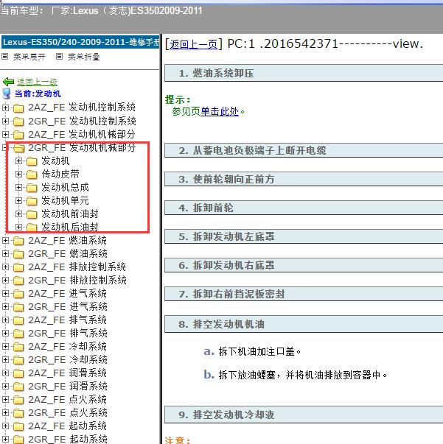
Task: Open step 4. 拆卸前轮 header
Action: click(x=304, y=208)
